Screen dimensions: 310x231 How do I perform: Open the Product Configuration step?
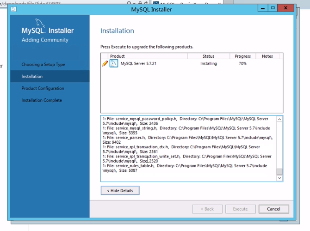click(43, 88)
